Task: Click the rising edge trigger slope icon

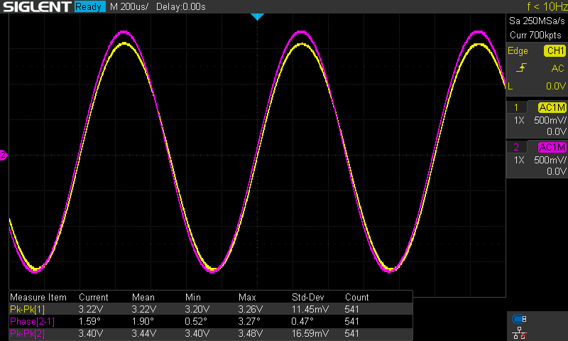Action: 522,67
